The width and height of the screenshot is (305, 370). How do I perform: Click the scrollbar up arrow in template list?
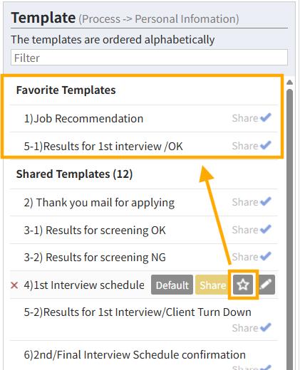(x=289, y=83)
